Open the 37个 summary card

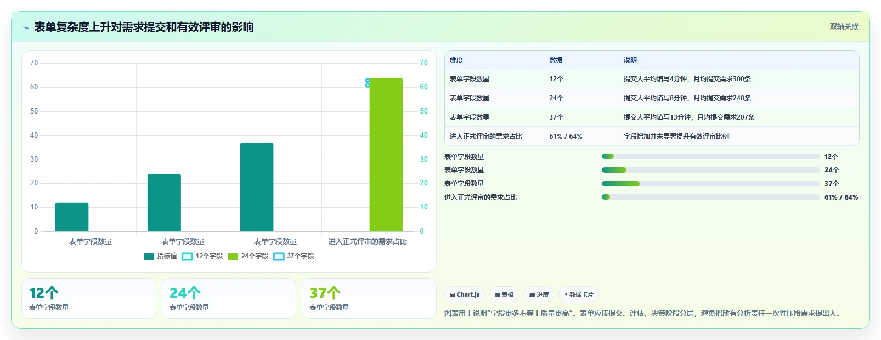[x=369, y=298]
